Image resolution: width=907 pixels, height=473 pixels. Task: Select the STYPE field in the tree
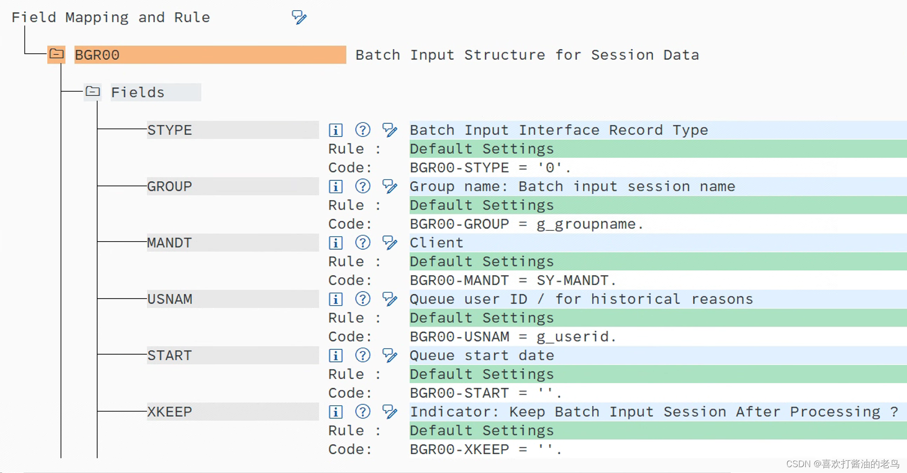point(170,130)
